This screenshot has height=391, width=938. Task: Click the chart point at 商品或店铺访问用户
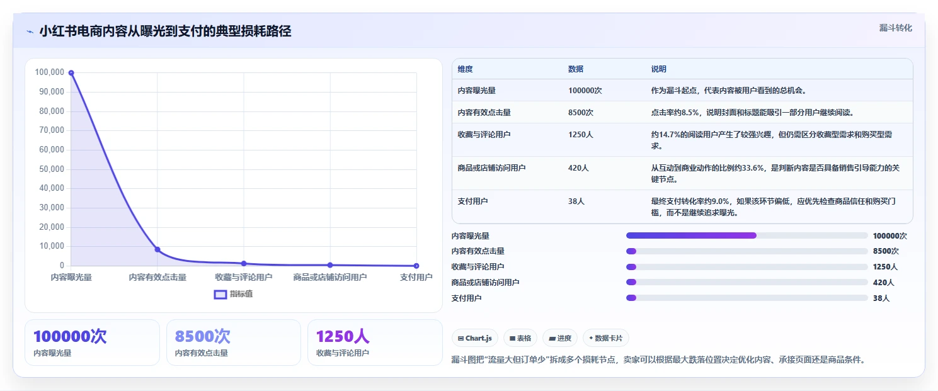point(330,265)
